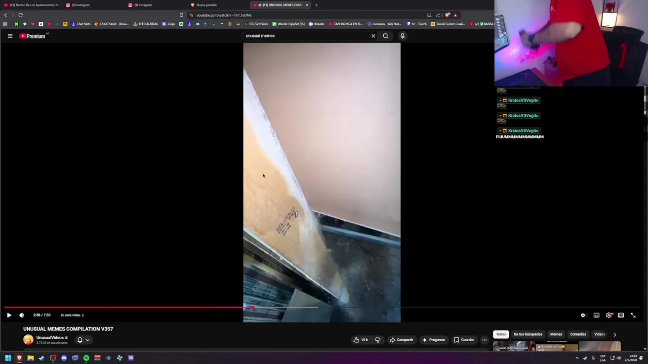Go to YouTube Premium home logo

coord(33,36)
